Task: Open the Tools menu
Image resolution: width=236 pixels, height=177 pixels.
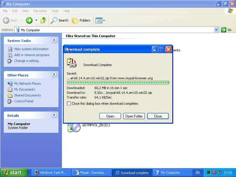Action: 55,11
